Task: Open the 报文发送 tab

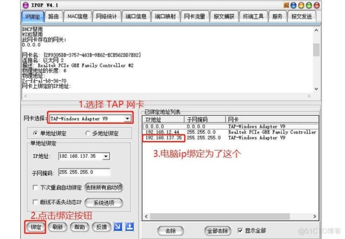Action: coord(302,17)
